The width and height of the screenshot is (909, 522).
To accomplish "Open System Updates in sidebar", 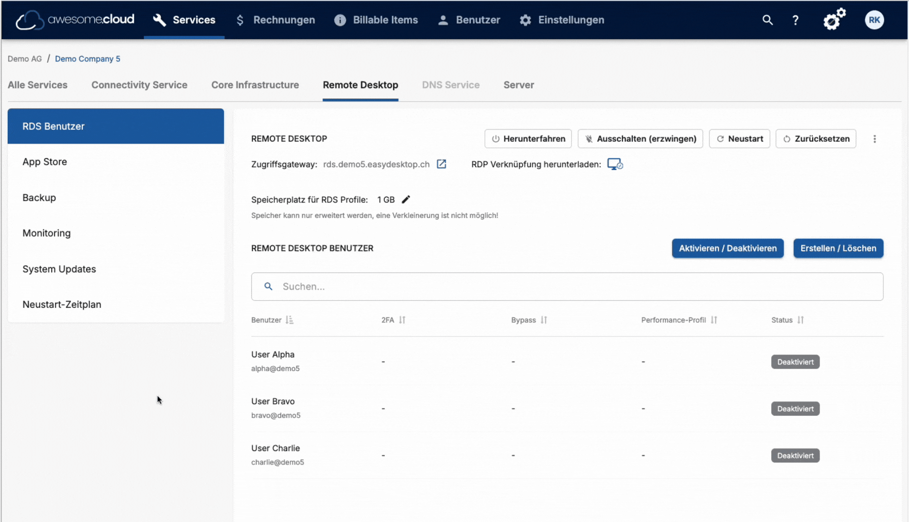I will click(116, 269).
